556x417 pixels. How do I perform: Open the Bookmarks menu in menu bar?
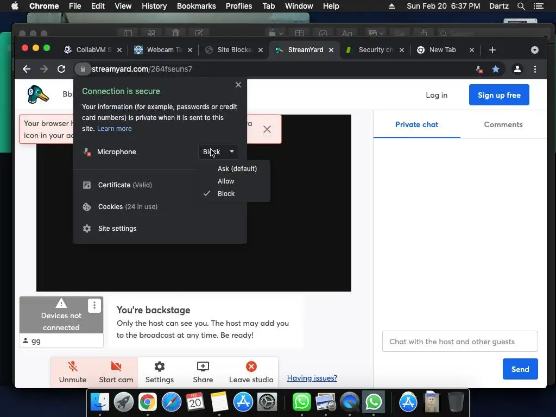point(196,6)
